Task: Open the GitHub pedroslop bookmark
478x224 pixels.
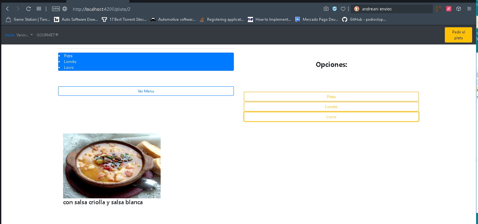Action: pos(364,19)
